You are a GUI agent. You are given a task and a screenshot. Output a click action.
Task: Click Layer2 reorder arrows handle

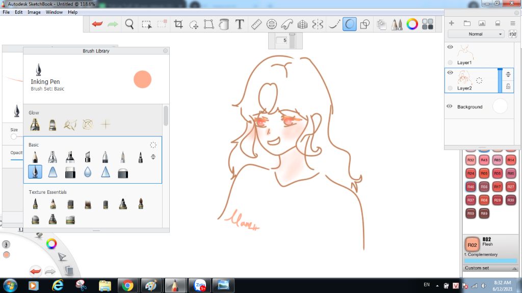[508, 74]
